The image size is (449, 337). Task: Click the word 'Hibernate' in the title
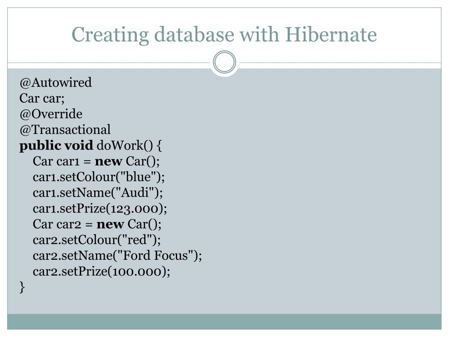click(x=331, y=35)
